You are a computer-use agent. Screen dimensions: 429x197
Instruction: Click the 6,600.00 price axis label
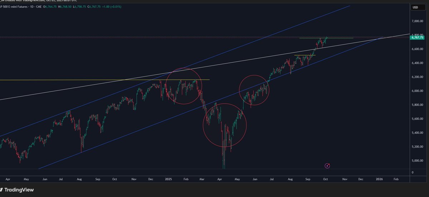[418, 49]
